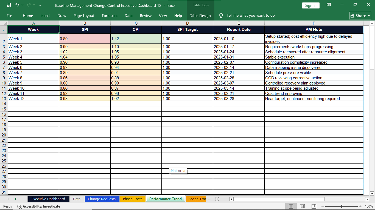Select the Performance Trend sheet tab
Viewport: 375px width, 210px height.
pos(166,199)
